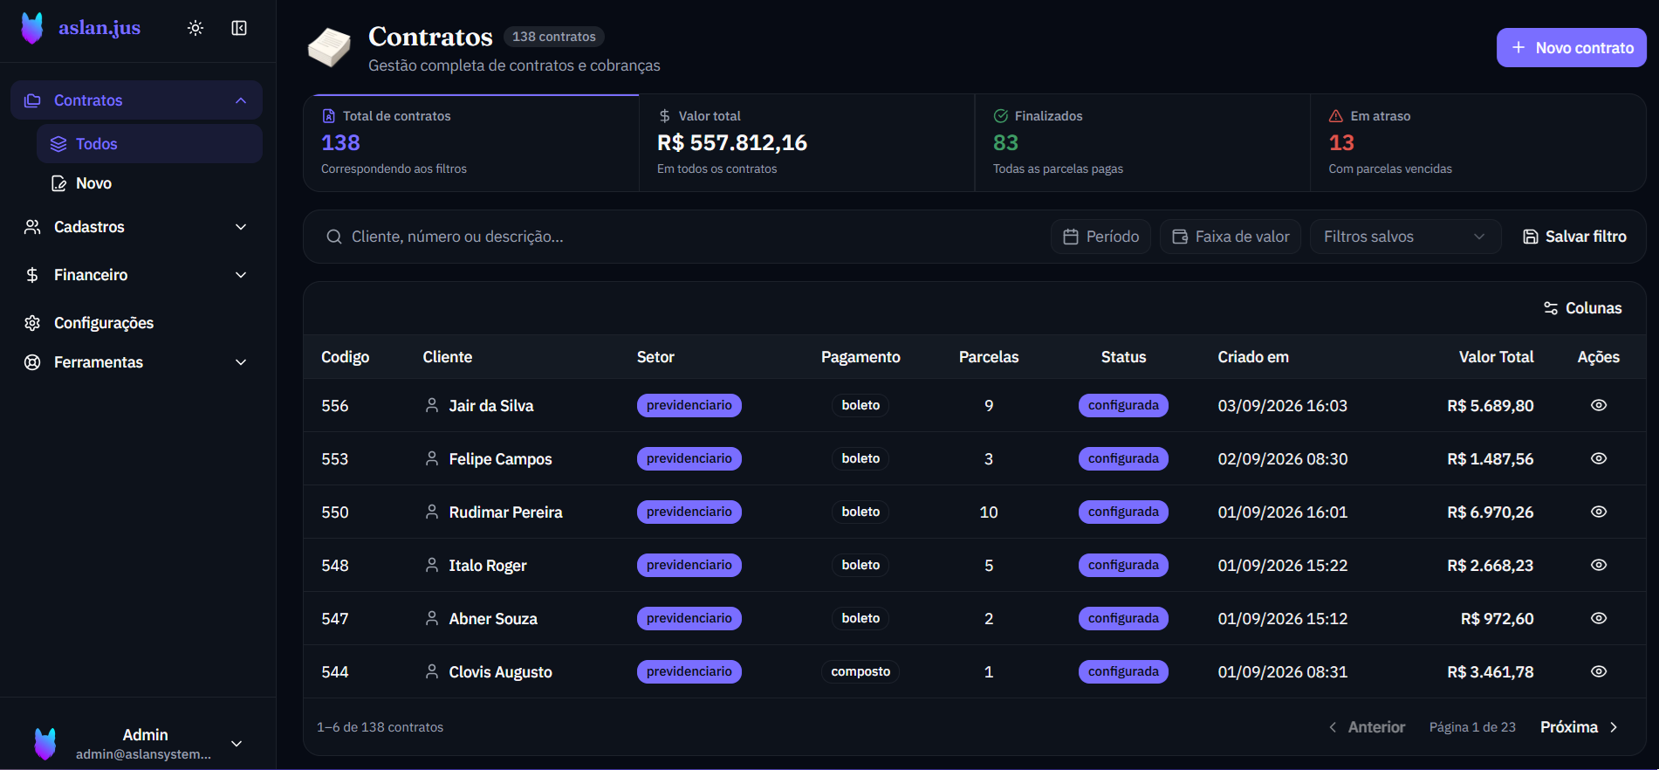The width and height of the screenshot is (1659, 770).
Task: Expand the Financeiro menu
Action: pos(136,275)
